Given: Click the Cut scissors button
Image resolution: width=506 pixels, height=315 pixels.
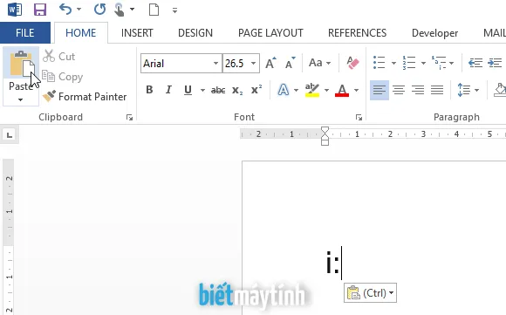Looking at the screenshot, I should click(x=59, y=56).
